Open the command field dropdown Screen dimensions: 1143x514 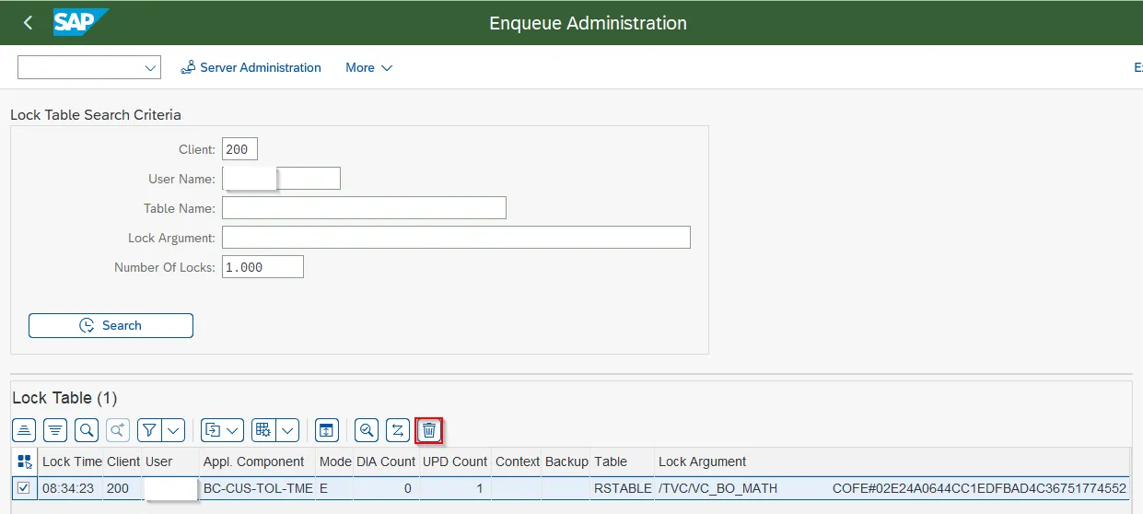pos(150,68)
